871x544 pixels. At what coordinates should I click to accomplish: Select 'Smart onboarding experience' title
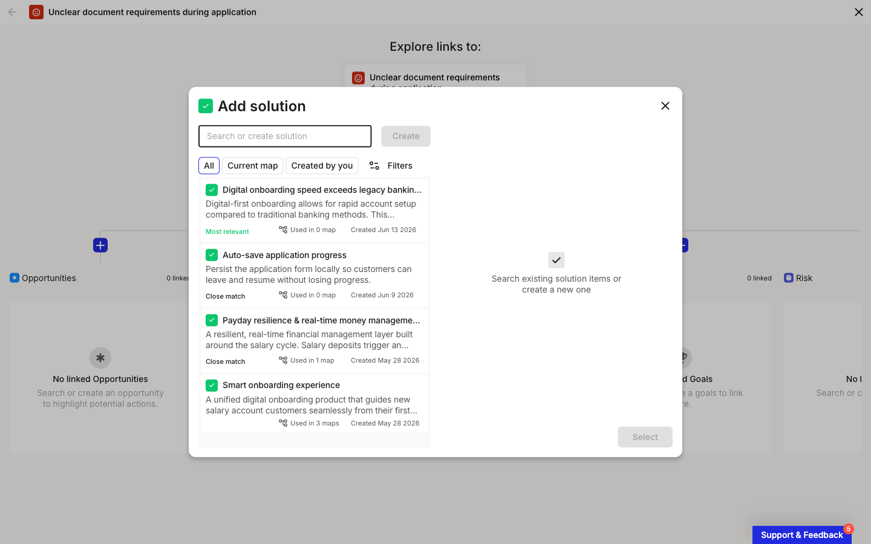[281, 385]
